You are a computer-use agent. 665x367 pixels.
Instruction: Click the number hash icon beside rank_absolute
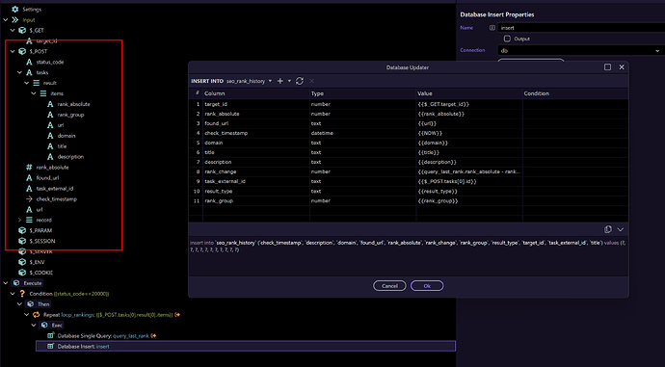[x=29, y=168]
